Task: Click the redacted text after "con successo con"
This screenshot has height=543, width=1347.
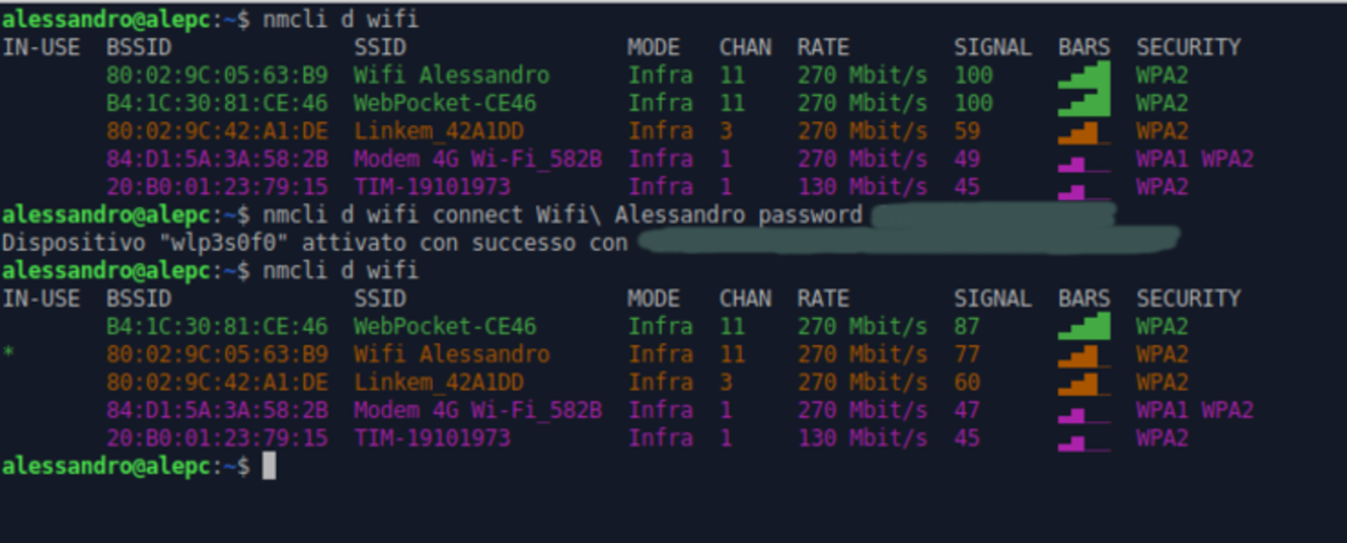Action: pyautogui.click(x=906, y=239)
